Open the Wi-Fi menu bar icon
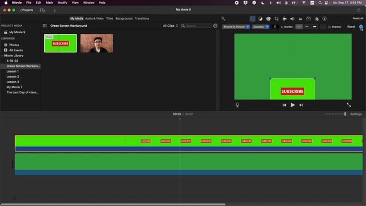Screen dimensions: 366x206 pyautogui.click(x=304, y=3)
